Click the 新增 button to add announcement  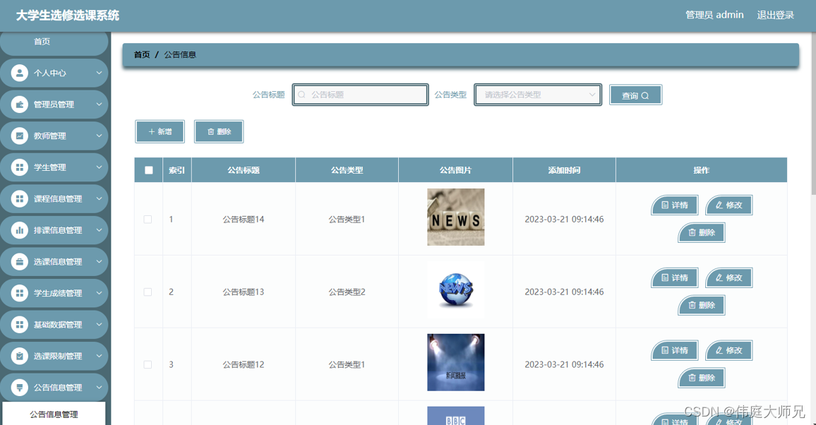click(x=160, y=131)
